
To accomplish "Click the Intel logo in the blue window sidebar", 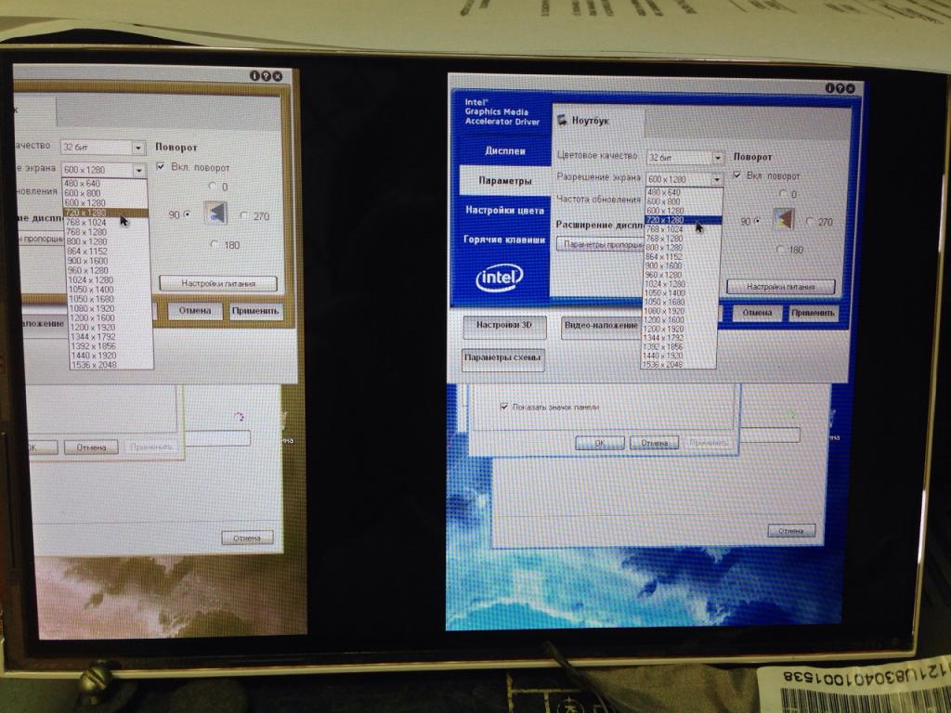I will (500, 278).
